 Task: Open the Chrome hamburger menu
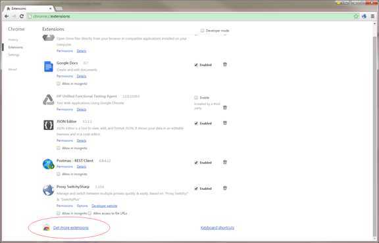tap(372, 16)
